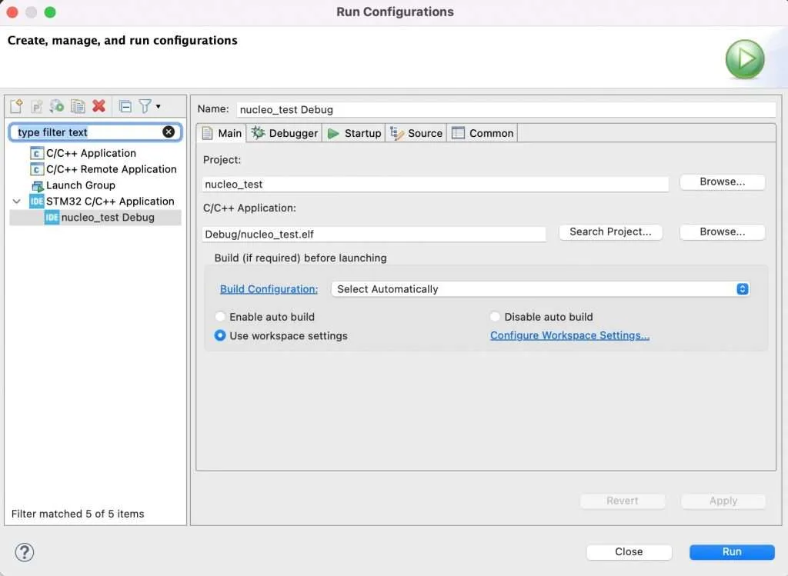Click the duplicate launch configuration icon
Screen dimensions: 788x576
pyautogui.click(x=77, y=106)
